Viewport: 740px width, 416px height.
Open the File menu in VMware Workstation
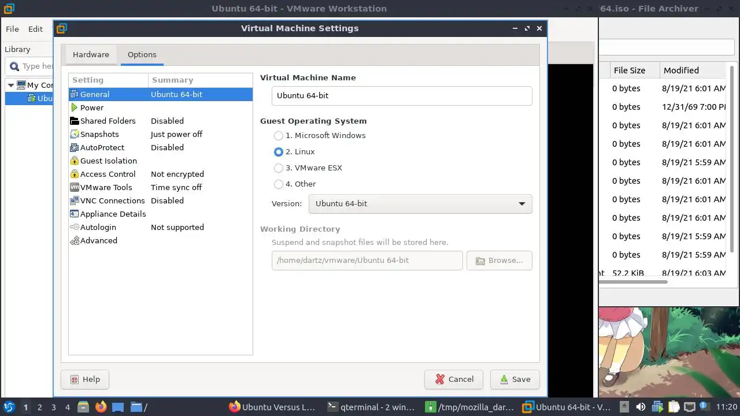(12, 29)
